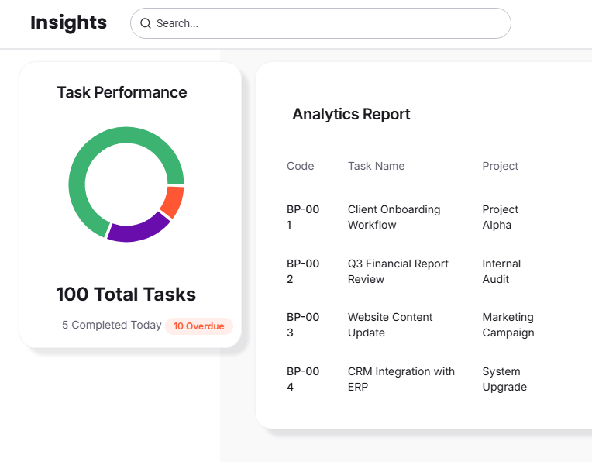Click the Insights page title

pos(68,22)
